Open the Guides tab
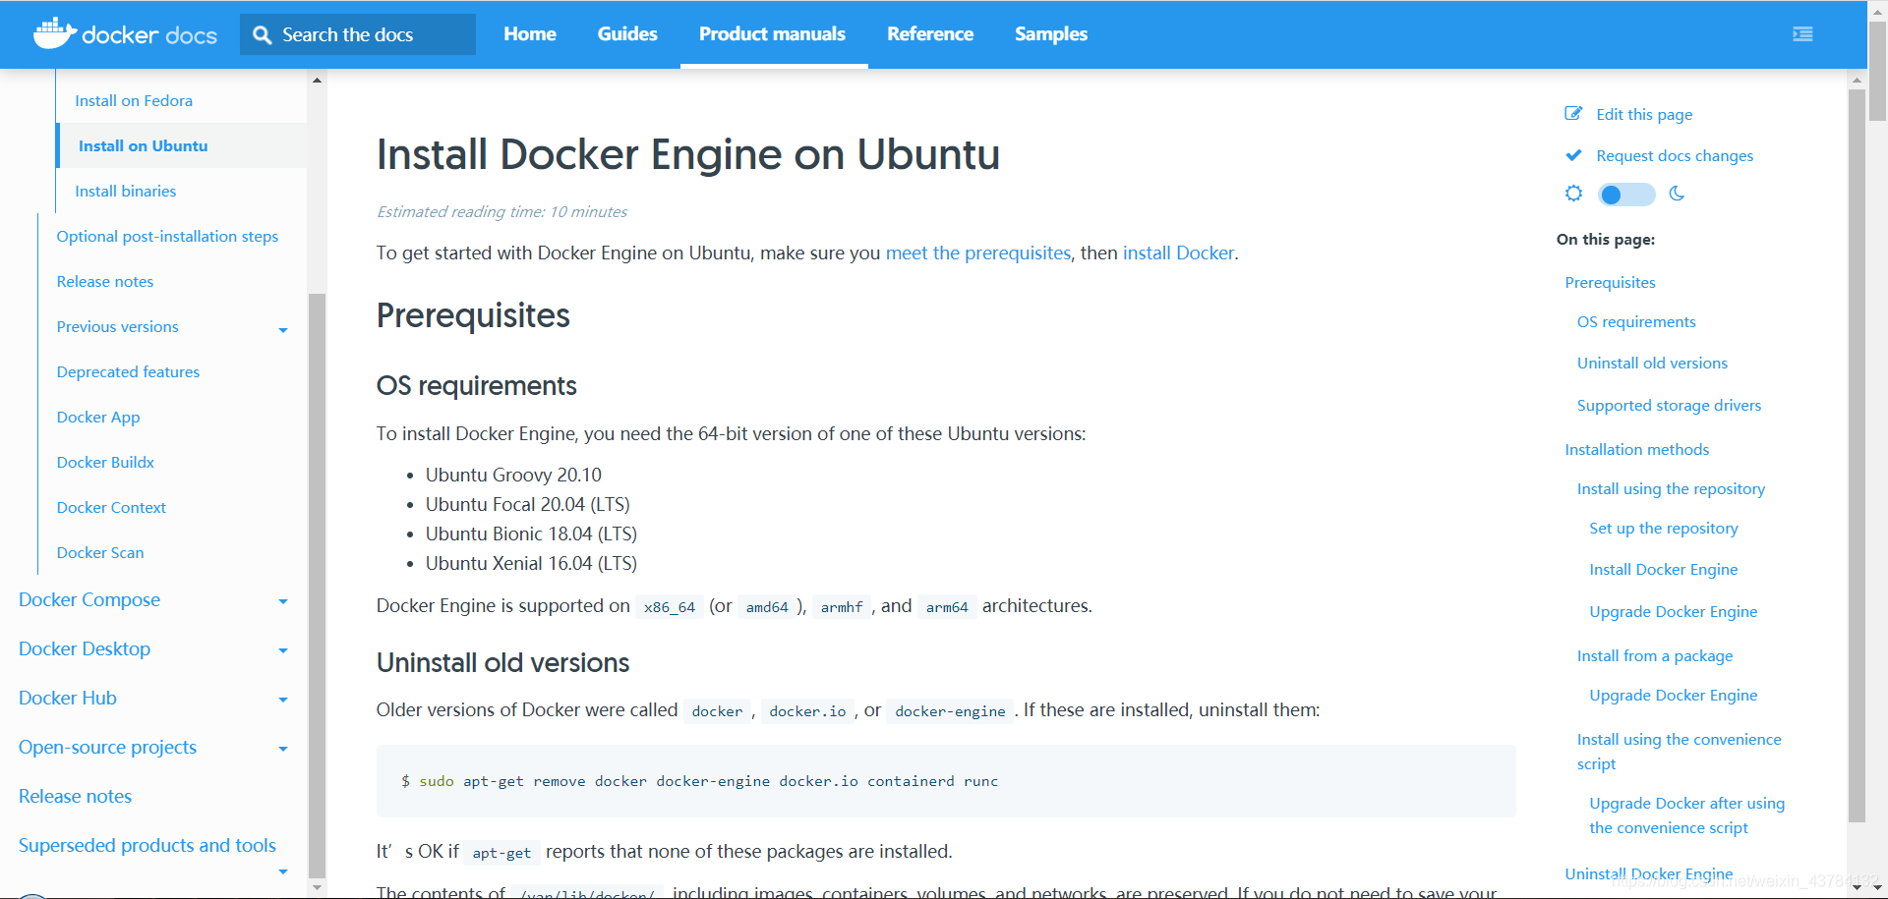Viewport: 1888px width, 899px height. [x=627, y=34]
